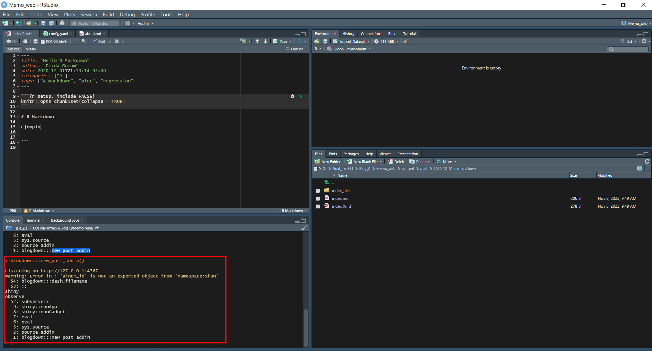This screenshot has width=652, height=351.
Task: Click the New File icon in main toolbar
Action: coord(5,23)
